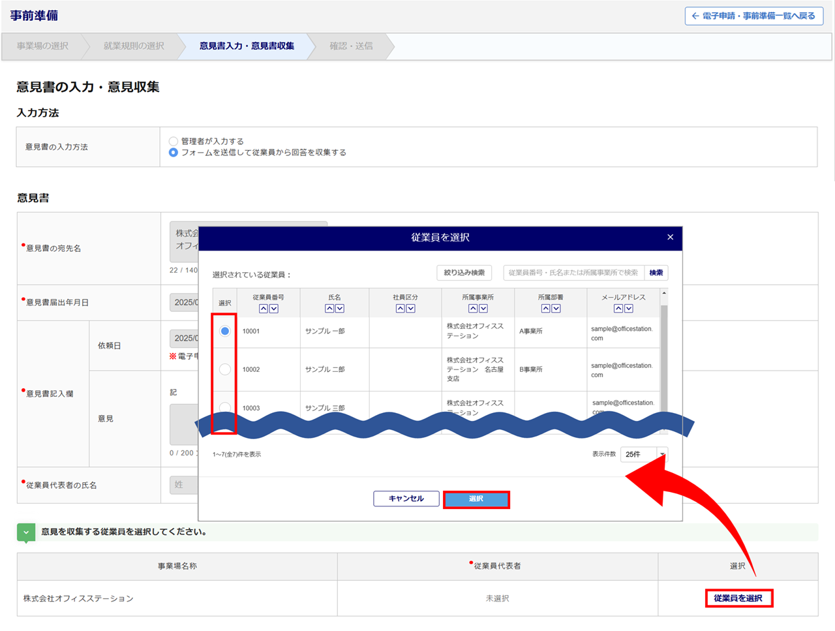Close the 従業員を選択 dialog
Viewport: 835px width, 631px height.
pos(670,238)
